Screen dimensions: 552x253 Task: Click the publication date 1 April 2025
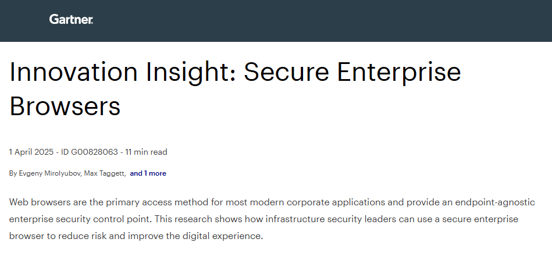pyautogui.click(x=31, y=152)
